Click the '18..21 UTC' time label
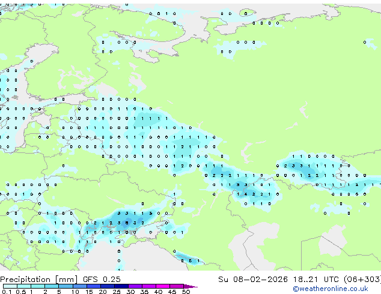This screenshot has height=294, width=381. click(315, 280)
